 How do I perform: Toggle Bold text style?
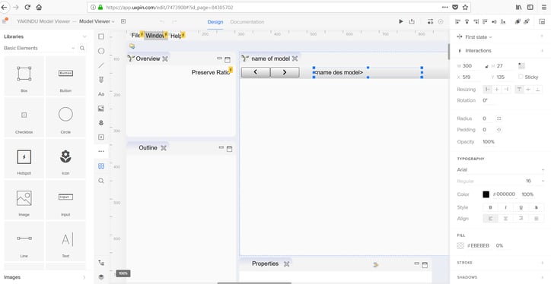491,207
